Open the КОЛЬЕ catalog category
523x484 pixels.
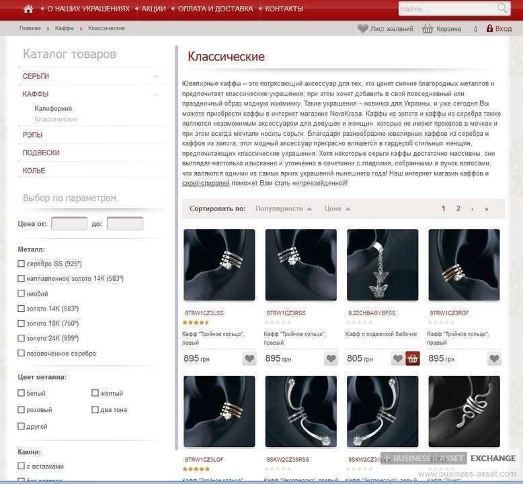[34, 171]
